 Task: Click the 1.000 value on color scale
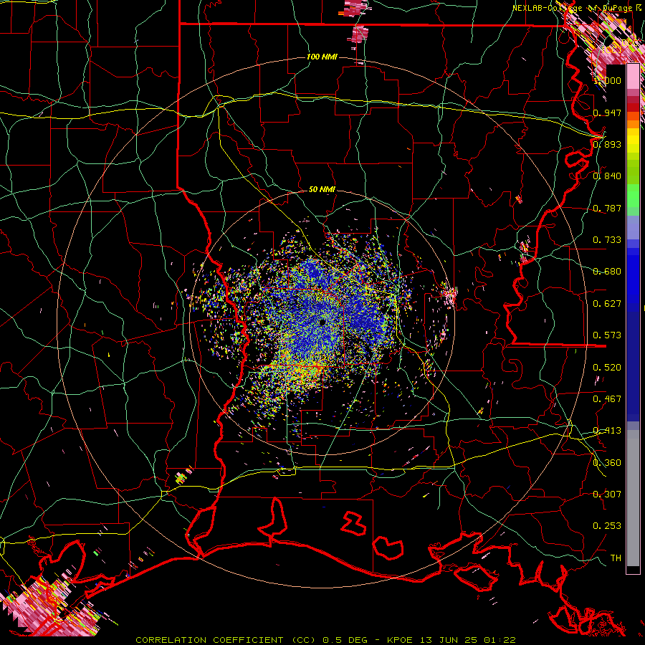point(607,80)
